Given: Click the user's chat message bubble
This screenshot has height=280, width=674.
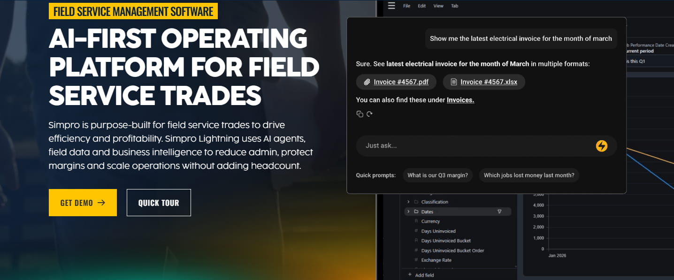Looking at the screenshot, I should pyautogui.click(x=521, y=38).
